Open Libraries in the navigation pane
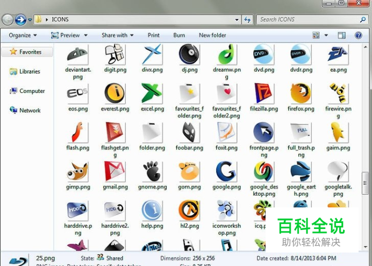 tap(25, 71)
